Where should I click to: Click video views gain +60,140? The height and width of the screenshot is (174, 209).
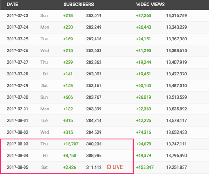[144, 85]
